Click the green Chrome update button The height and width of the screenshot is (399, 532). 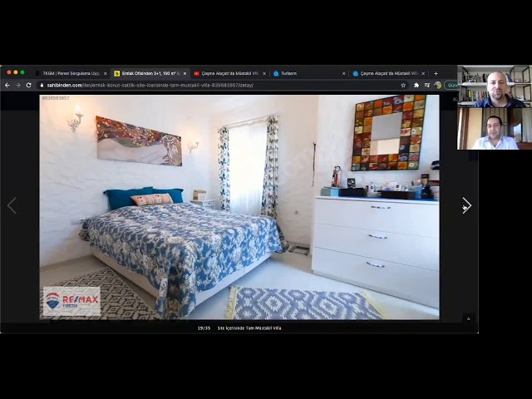pos(451,85)
